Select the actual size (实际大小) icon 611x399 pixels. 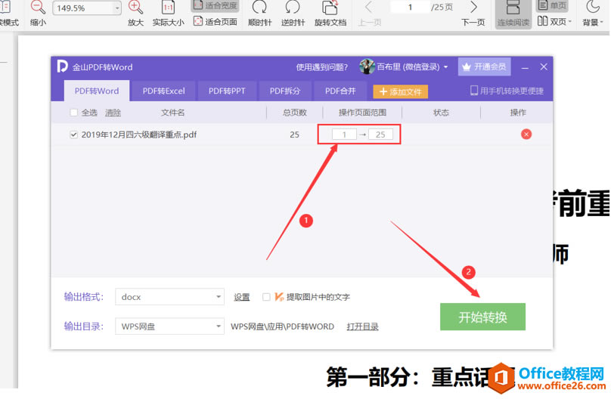168,8
